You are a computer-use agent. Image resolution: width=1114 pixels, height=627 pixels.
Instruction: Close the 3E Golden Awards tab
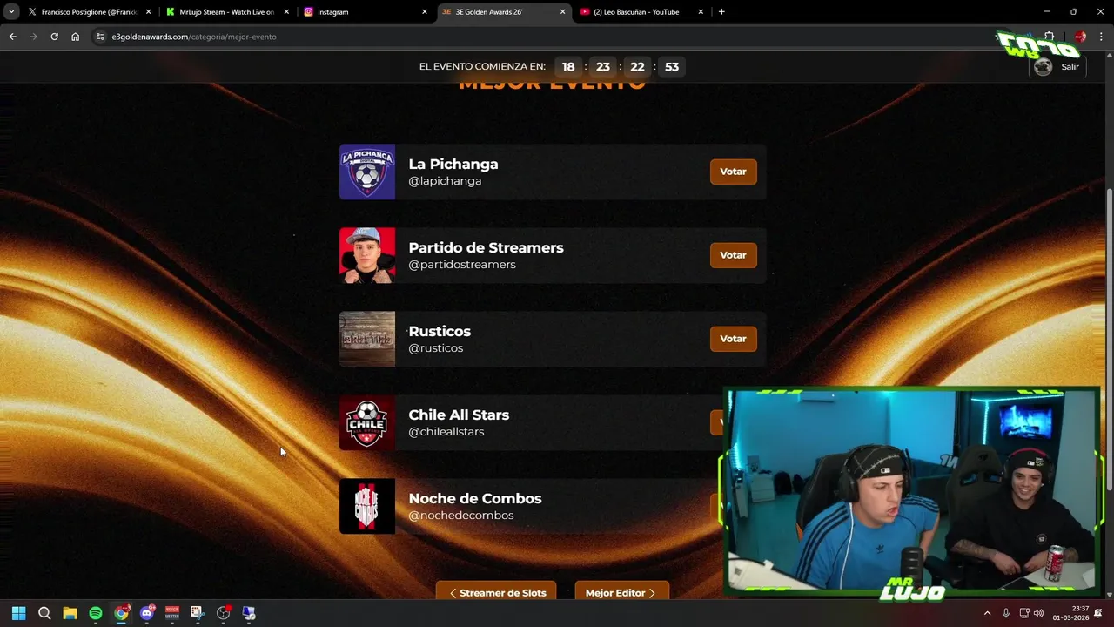coord(562,12)
